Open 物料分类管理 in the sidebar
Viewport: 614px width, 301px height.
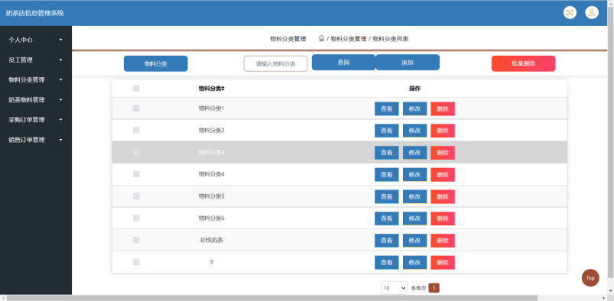[36, 80]
